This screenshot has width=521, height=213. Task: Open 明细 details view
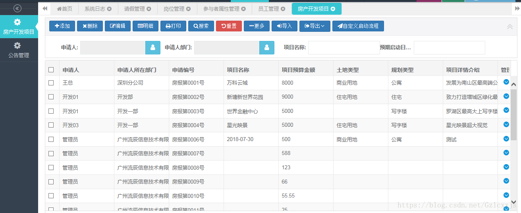[x=145, y=26]
